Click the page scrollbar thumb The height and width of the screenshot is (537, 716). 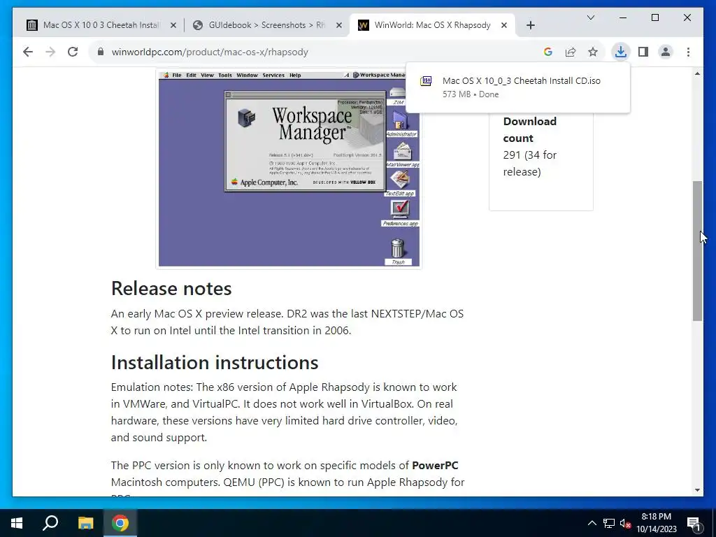697,251
